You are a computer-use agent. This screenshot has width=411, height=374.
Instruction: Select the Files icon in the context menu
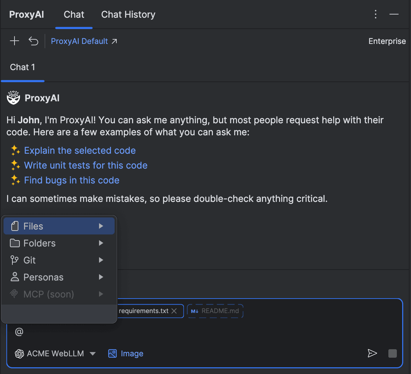point(14,226)
